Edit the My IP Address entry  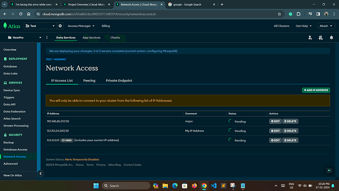(x=275, y=131)
